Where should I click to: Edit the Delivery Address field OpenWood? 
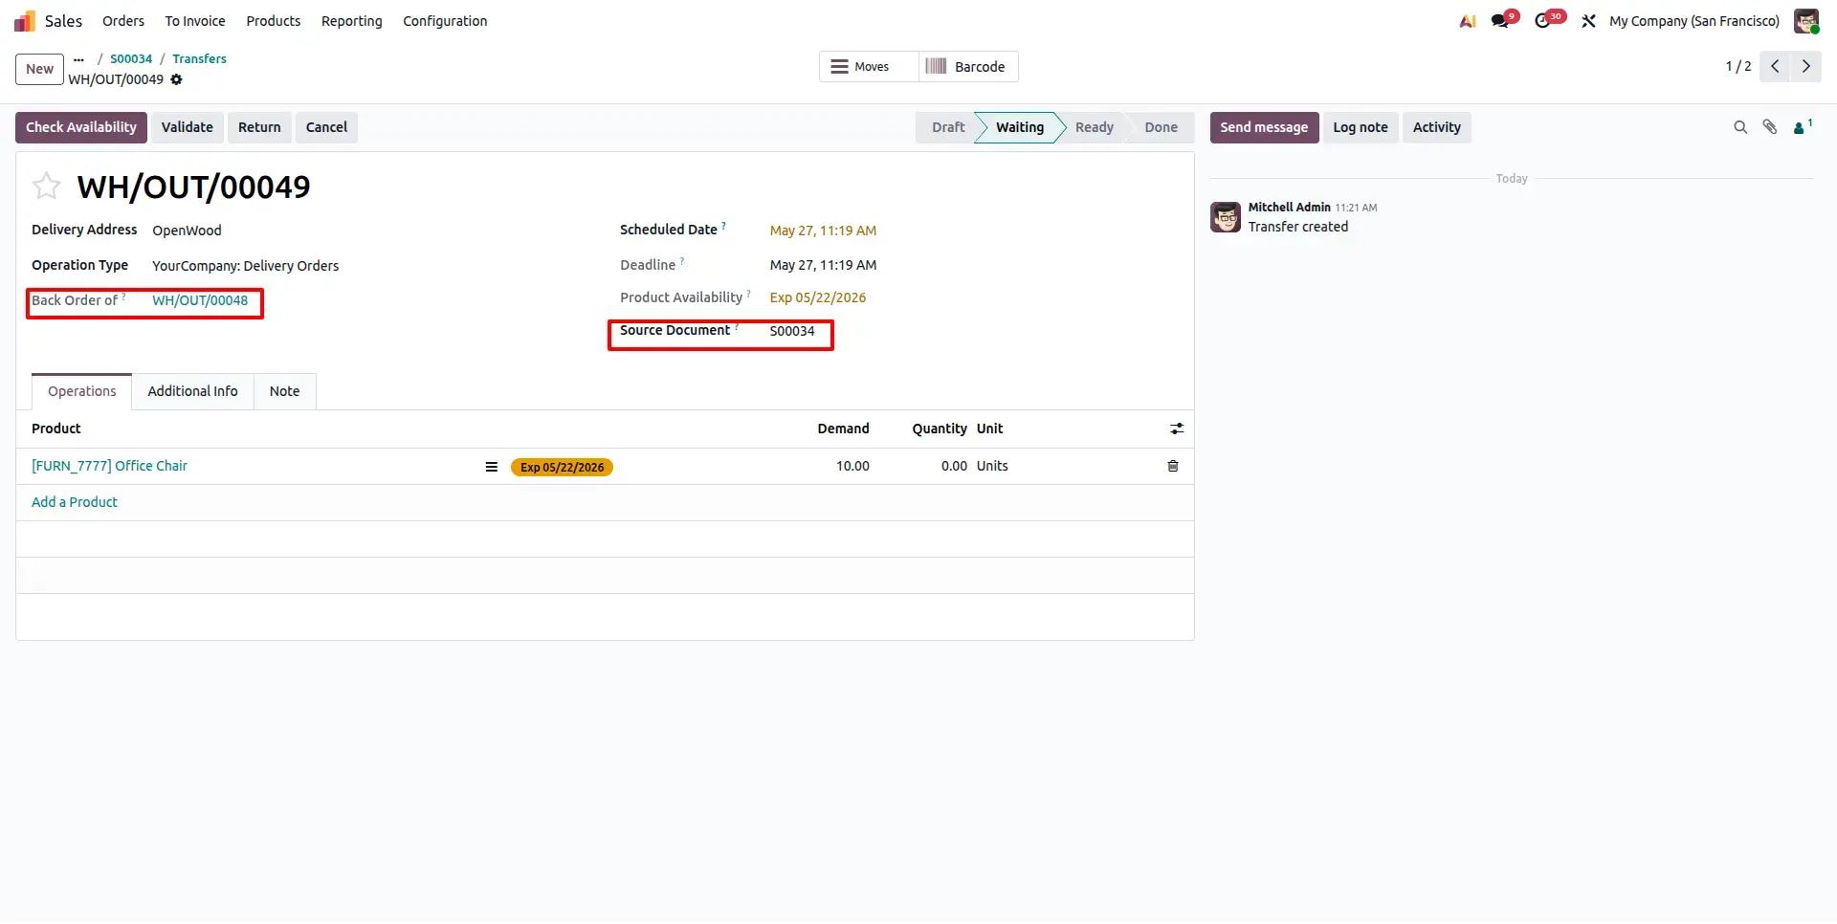click(x=187, y=231)
